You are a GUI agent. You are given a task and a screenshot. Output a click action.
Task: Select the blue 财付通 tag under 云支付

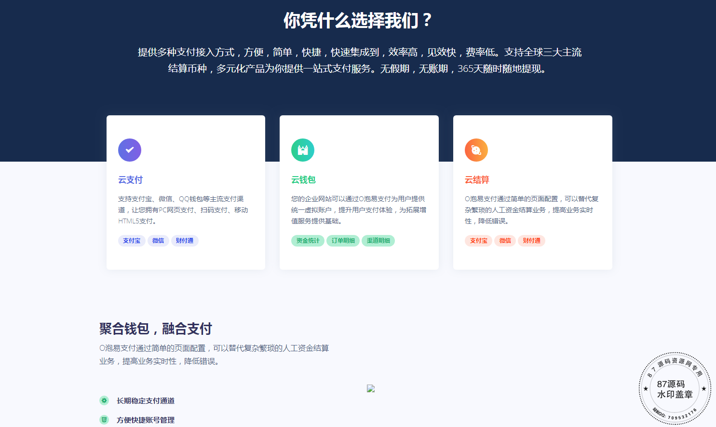point(185,241)
